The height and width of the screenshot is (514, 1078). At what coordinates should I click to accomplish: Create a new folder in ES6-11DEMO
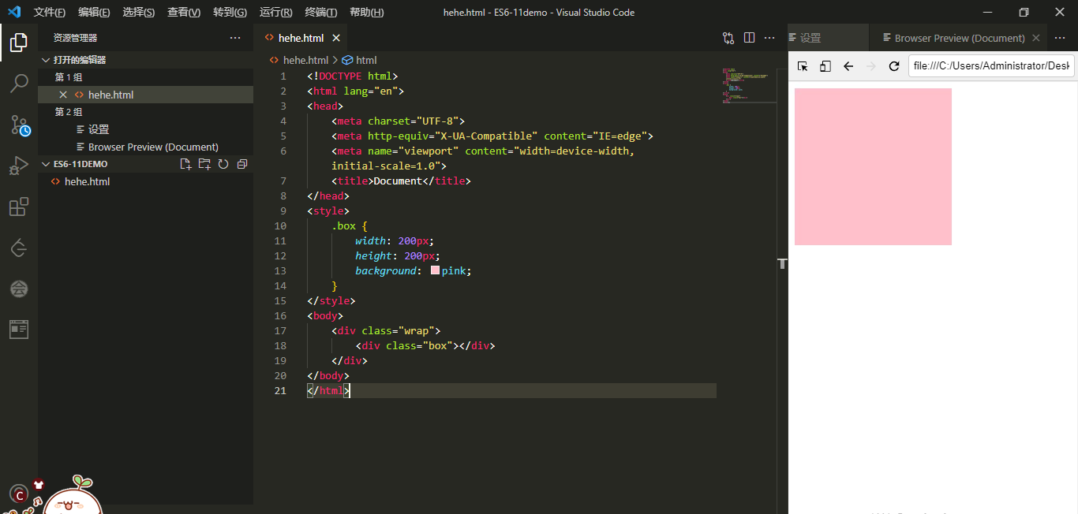204,163
